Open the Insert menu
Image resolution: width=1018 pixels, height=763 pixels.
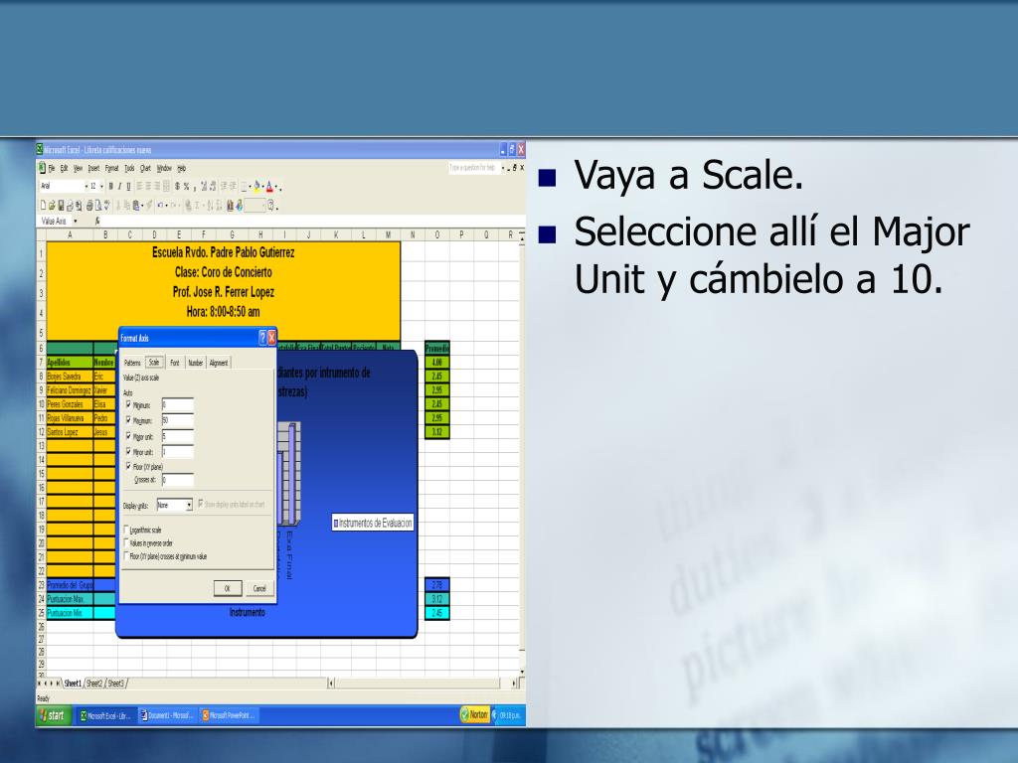point(93,169)
